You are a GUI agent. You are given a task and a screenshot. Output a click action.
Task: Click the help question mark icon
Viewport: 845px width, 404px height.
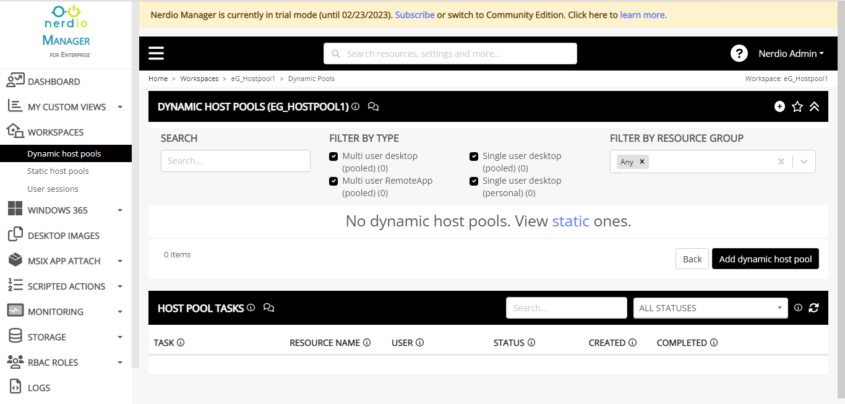point(739,53)
